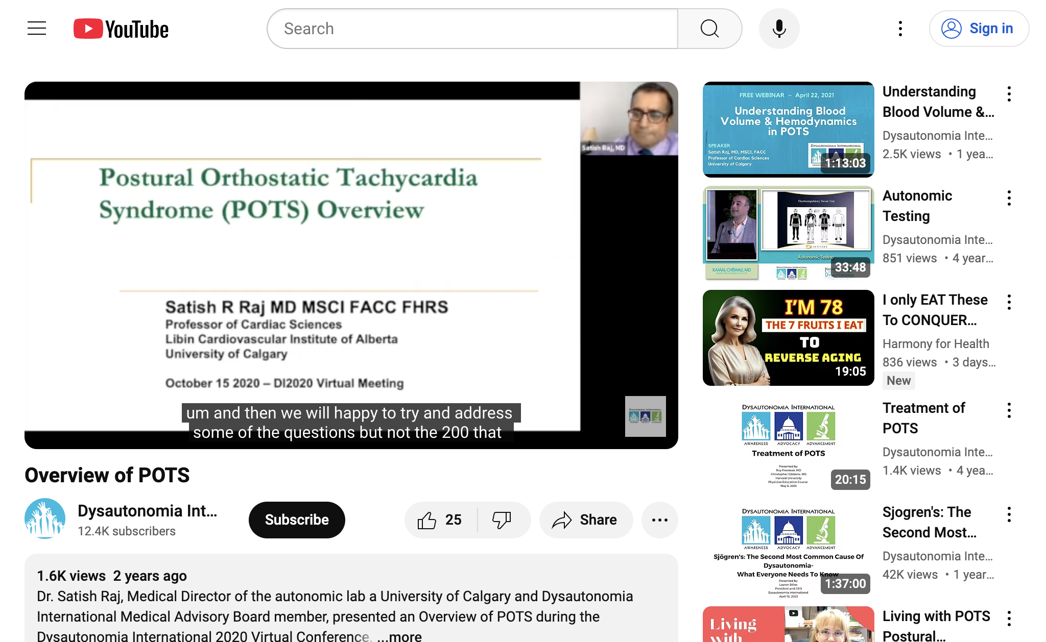Image resolution: width=1046 pixels, height=642 pixels.
Task: Open options menu for Sjogren's video
Action: (x=1009, y=514)
